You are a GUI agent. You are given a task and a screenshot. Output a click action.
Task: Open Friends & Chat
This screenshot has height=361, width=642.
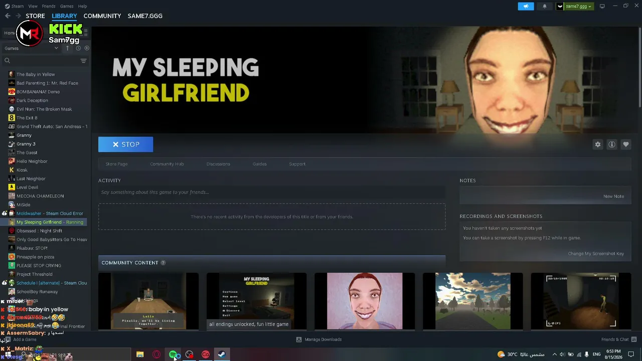(619, 339)
